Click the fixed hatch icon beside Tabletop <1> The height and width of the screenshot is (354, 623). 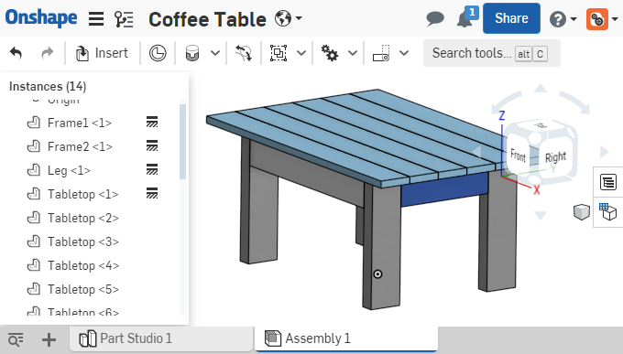[x=152, y=193]
